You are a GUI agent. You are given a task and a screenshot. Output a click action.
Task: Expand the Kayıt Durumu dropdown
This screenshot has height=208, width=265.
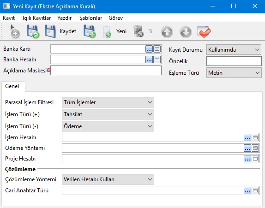(234, 50)
